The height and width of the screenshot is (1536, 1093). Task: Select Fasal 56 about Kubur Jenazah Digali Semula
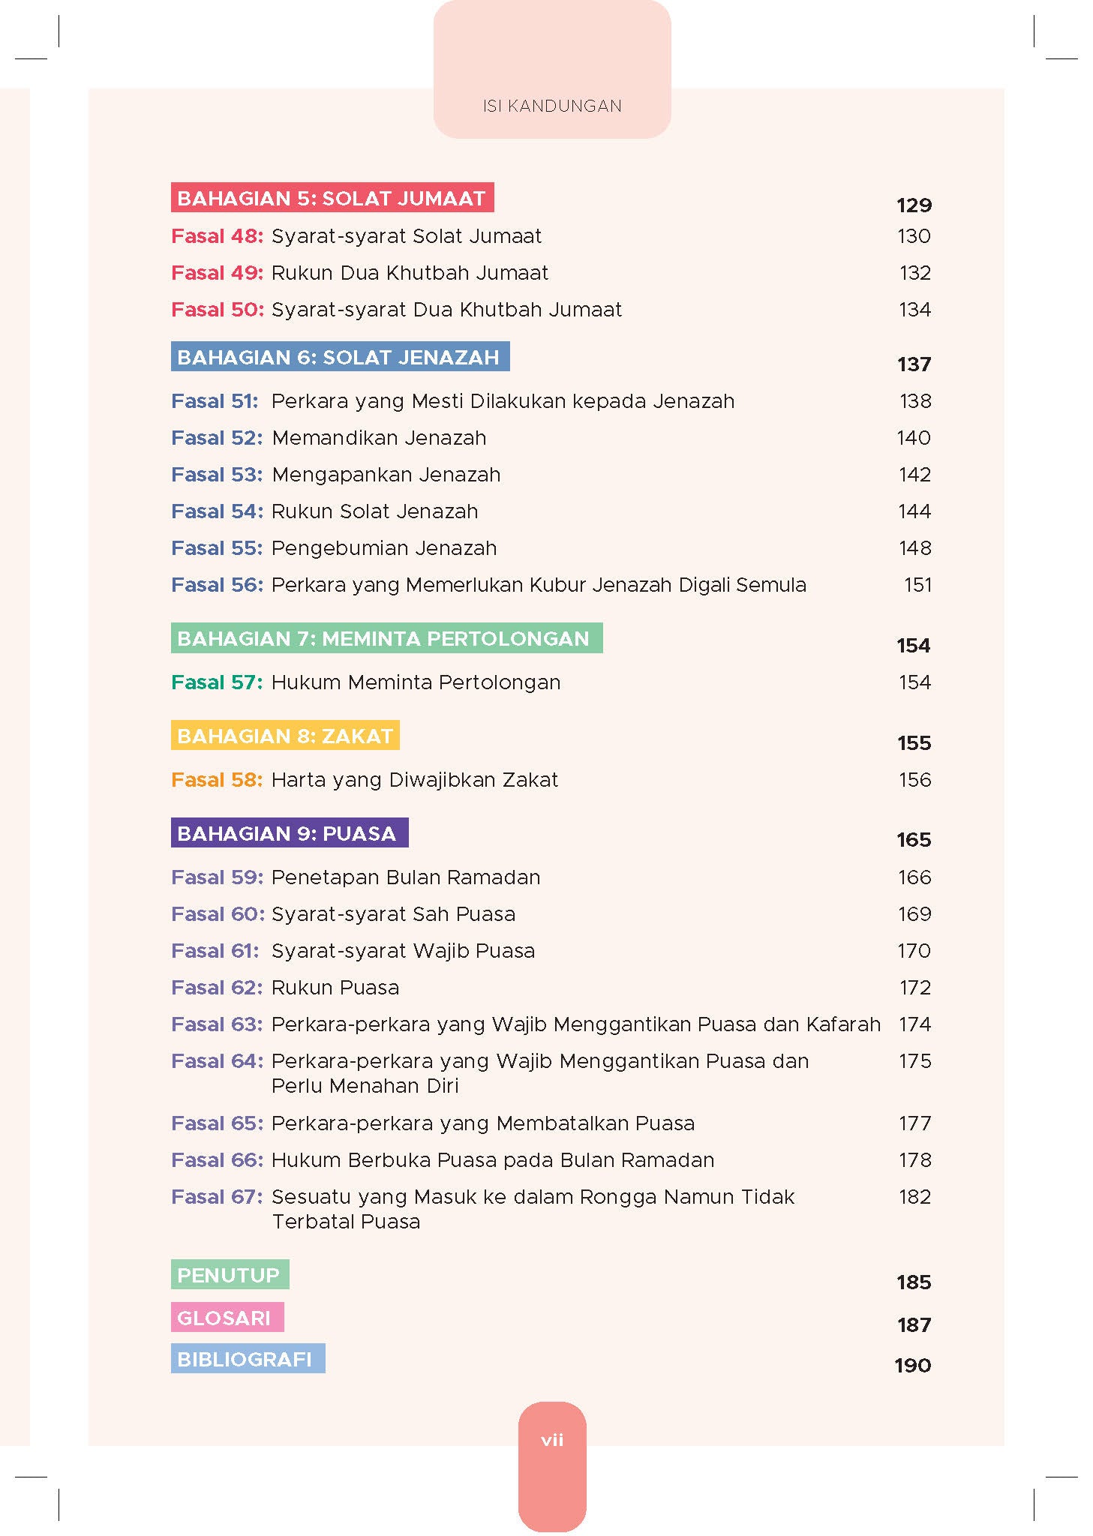(x=488, y=585)
